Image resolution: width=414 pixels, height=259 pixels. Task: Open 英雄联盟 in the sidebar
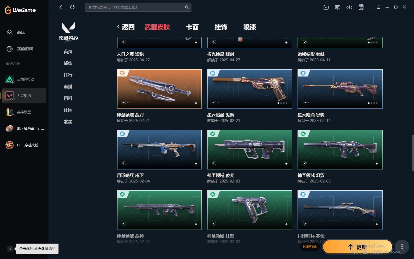[24, 112]
